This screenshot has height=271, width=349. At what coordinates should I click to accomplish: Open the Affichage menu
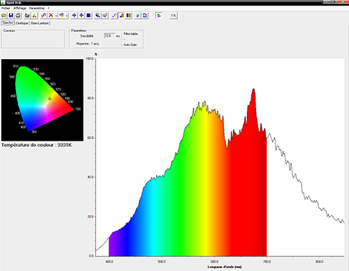pos(20,8)
